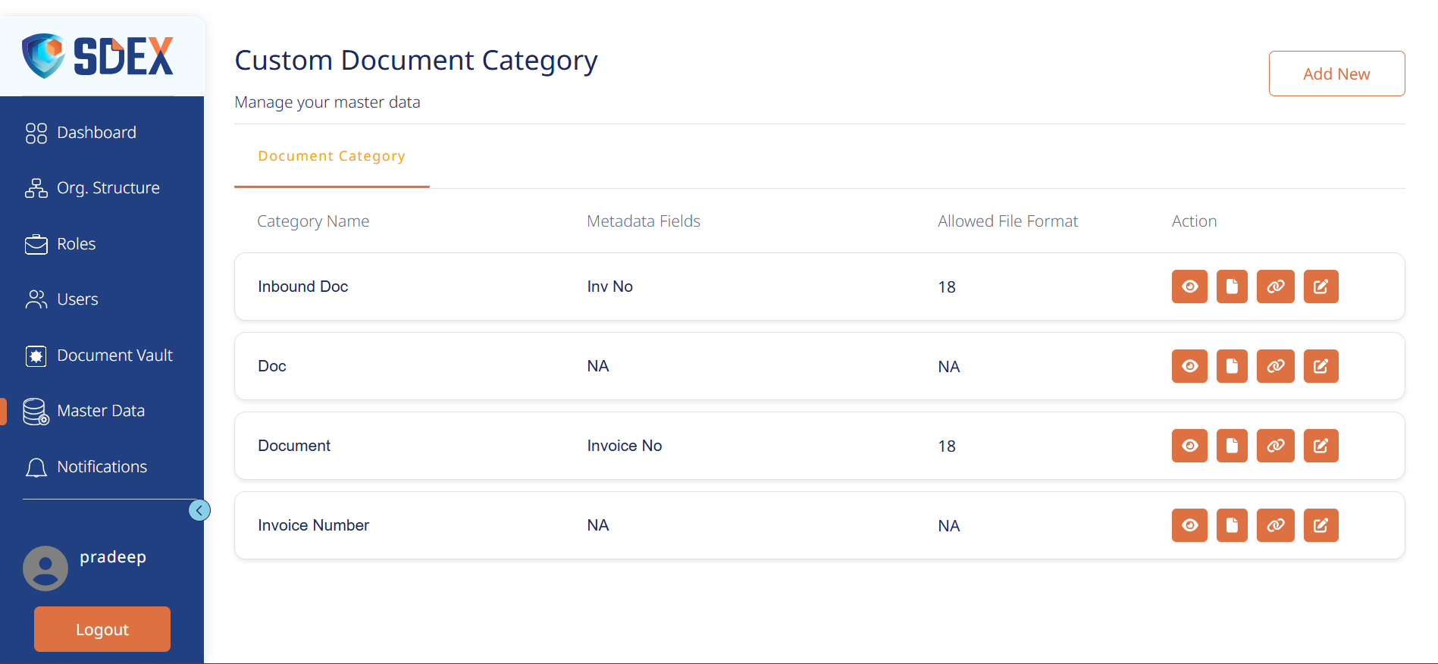Click the Add New button
The height and width of the screenshot is (664, 1438).
[x=1336, y=74]
